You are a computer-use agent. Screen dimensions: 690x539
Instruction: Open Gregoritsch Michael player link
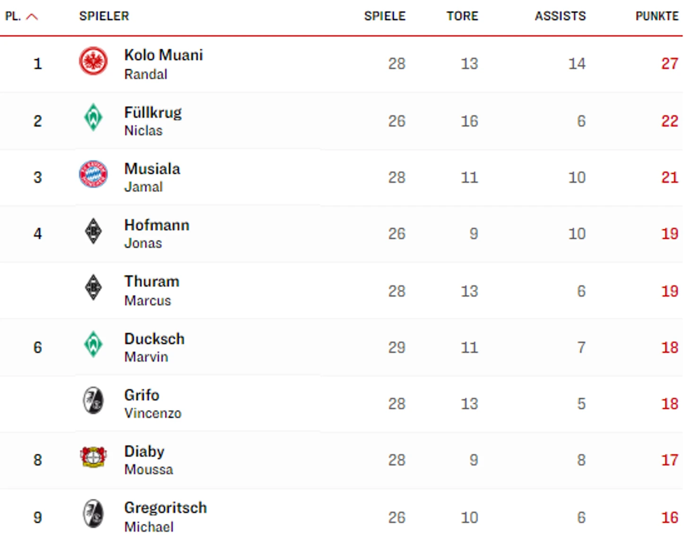pos(165,517)
